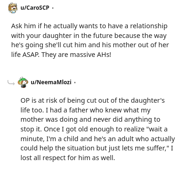The image size is (186, 174).
Task: Select the reply line starting "OP is at risk"
Action: 93,100
